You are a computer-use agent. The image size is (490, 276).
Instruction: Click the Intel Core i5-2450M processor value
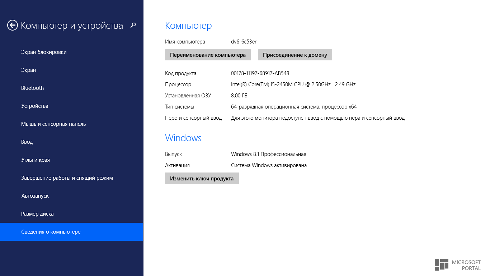[x=293, y=84]
